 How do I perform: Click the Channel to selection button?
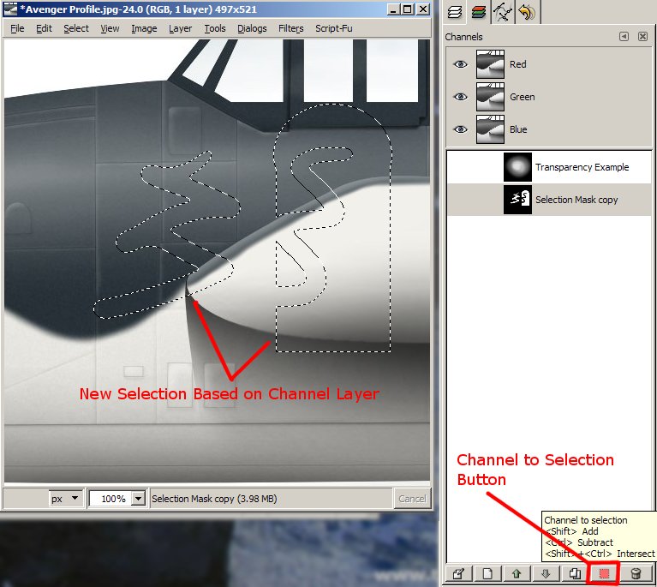[604, 573]
